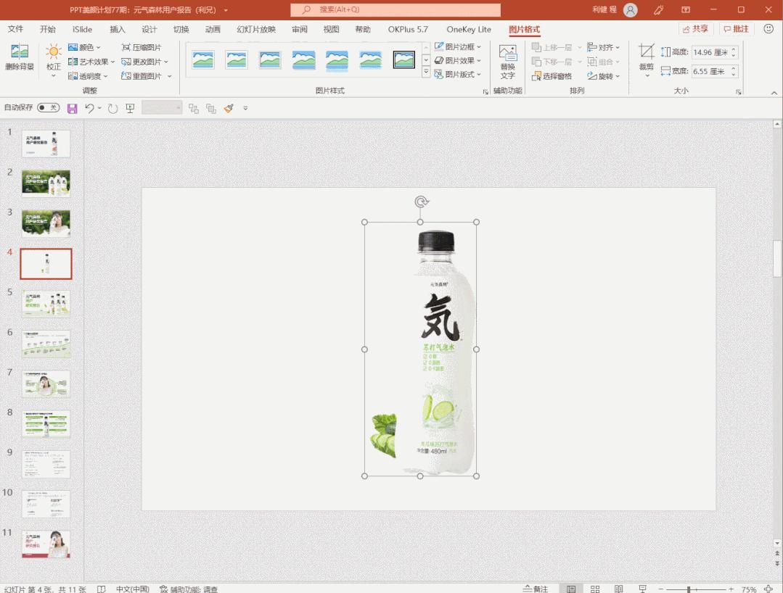
Task: Toggle AutoSave (自动保存) on
Action: click(x=49, y=107)
